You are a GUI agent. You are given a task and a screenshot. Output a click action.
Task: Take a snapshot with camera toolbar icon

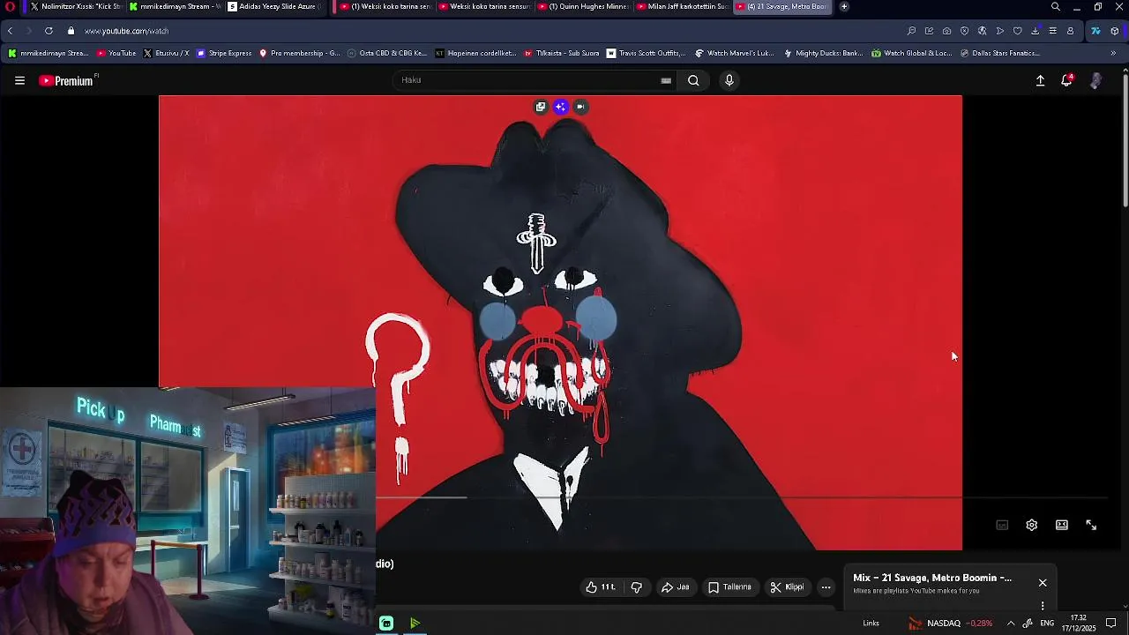946,31
